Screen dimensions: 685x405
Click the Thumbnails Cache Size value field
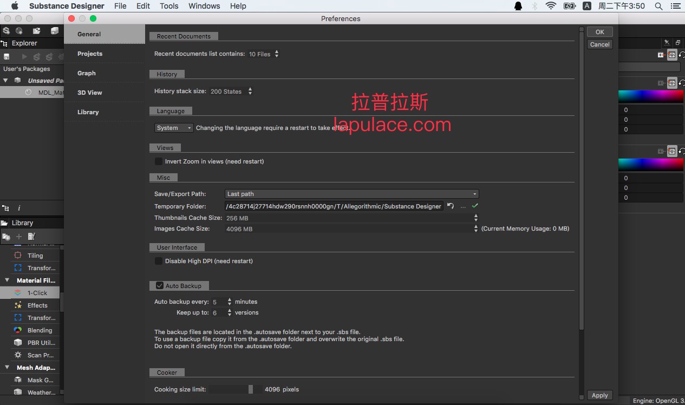click(349, 218)
